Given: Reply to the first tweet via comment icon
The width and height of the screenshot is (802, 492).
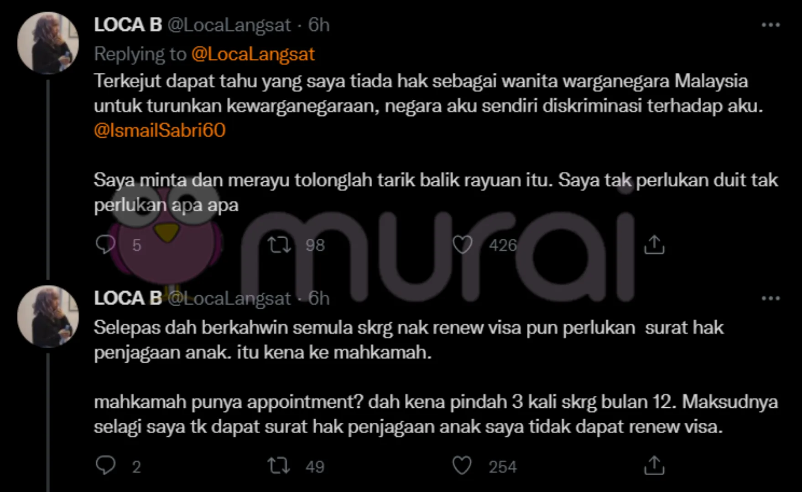Looking at the screenshot, I should pyautogui.click(x=105, y=245).
